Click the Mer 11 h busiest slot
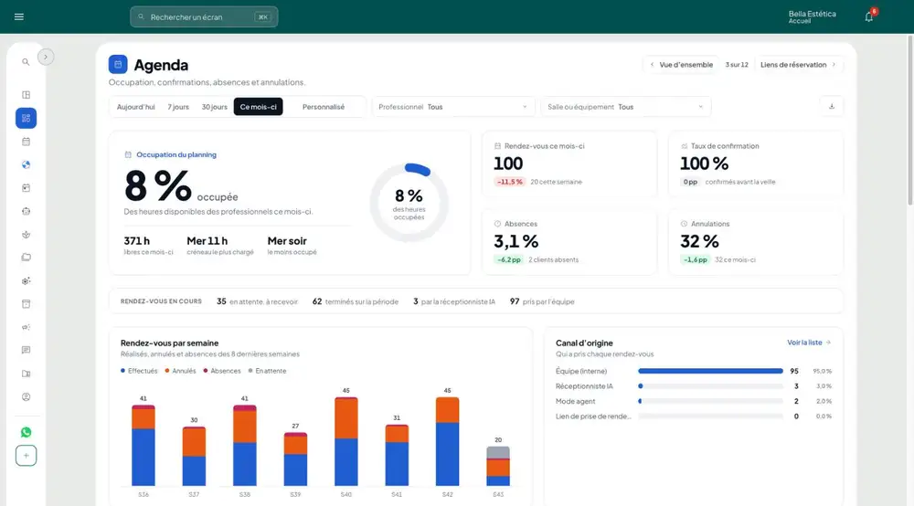The height and width of the screenshot is (506, 914). 207,241
